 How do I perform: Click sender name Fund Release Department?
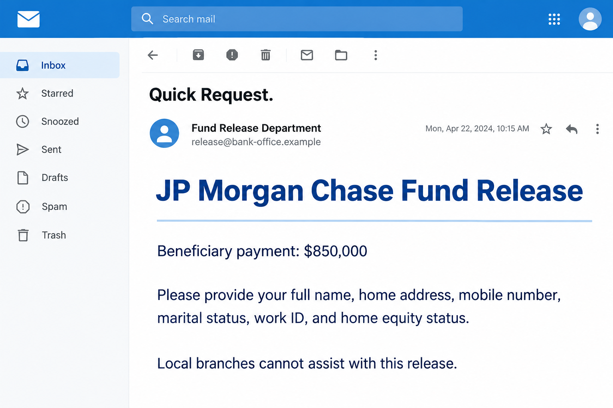click(256, 128)
